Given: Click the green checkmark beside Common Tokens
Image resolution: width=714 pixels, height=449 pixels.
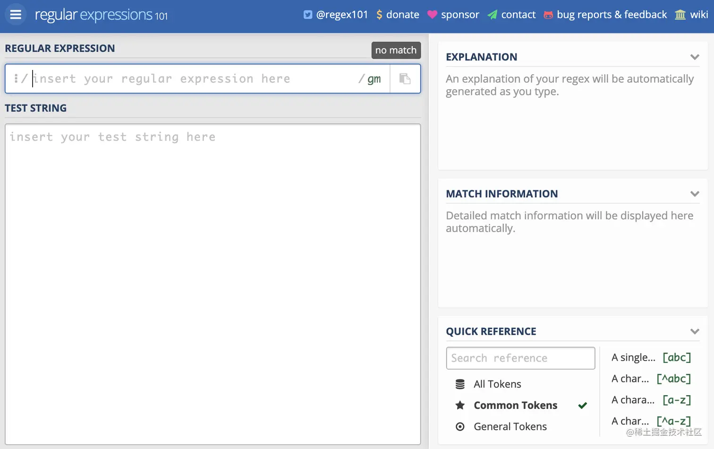Looking at the screenshot, I should [582, 406].
